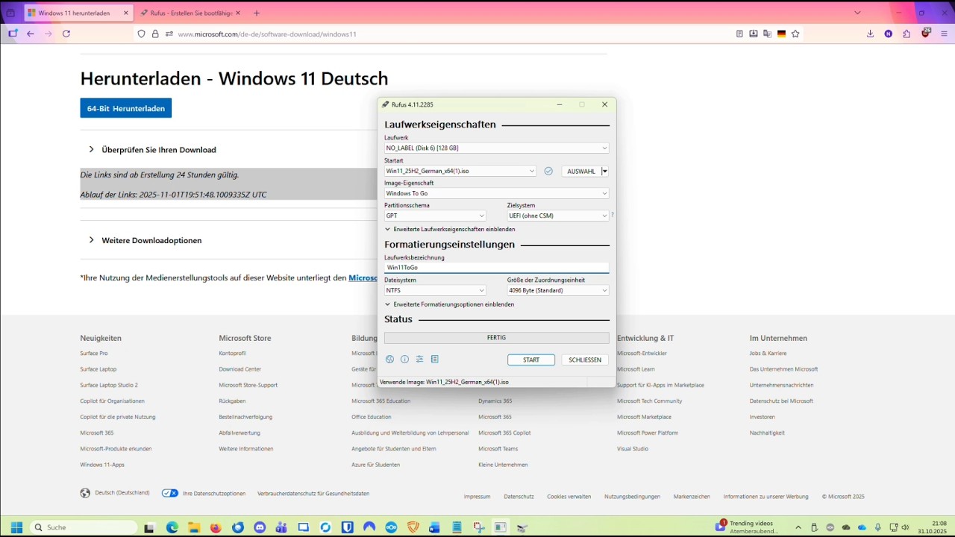Open the Impressum footer link
Viewport: 955px width, 537px height.
pyautogui.click(x=477, y=496)
